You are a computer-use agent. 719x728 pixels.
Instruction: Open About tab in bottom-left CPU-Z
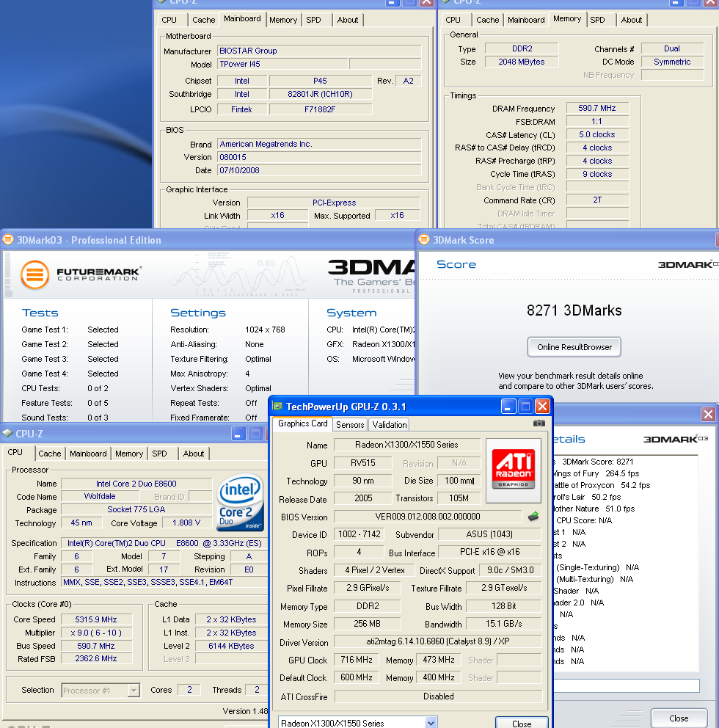click(x=194, y=454)
